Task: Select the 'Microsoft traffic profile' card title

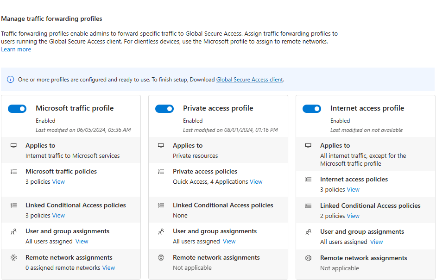Action: [x=75, y=108]
